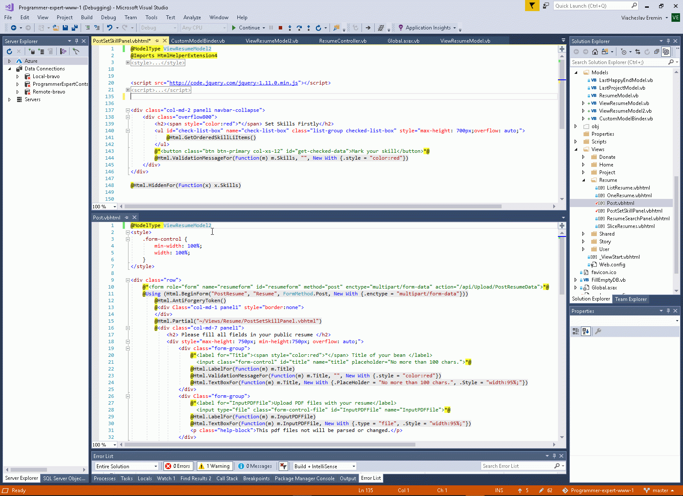The image size is (683, 496).
Task: Click the Restart debugging icon
Action: point(318,28)
